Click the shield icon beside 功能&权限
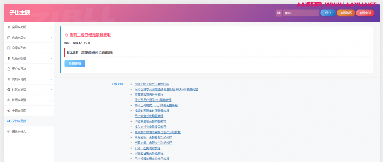This screenshot has width=383, height=162. click(x=9, y=58)
